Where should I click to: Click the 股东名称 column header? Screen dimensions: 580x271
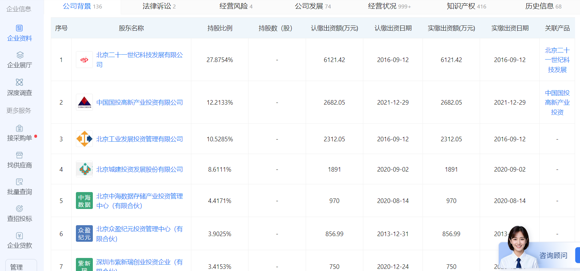131,28
